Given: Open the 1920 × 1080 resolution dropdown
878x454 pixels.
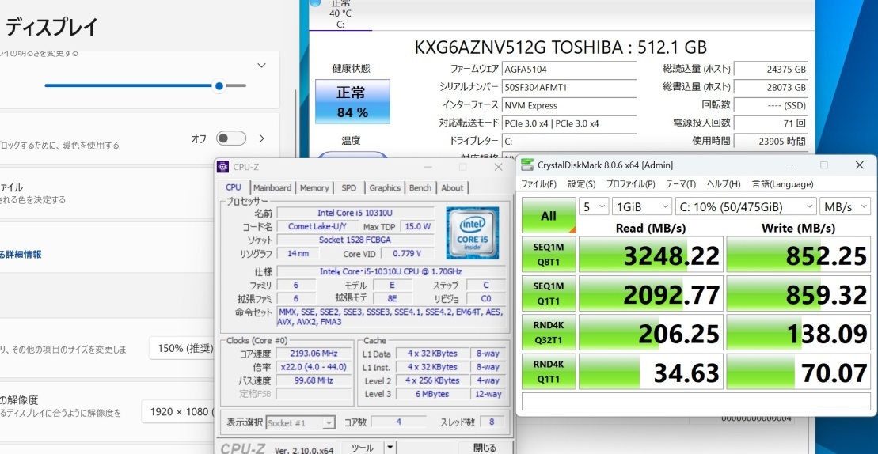Looking at the screenshot, I should tap(179, 412).
